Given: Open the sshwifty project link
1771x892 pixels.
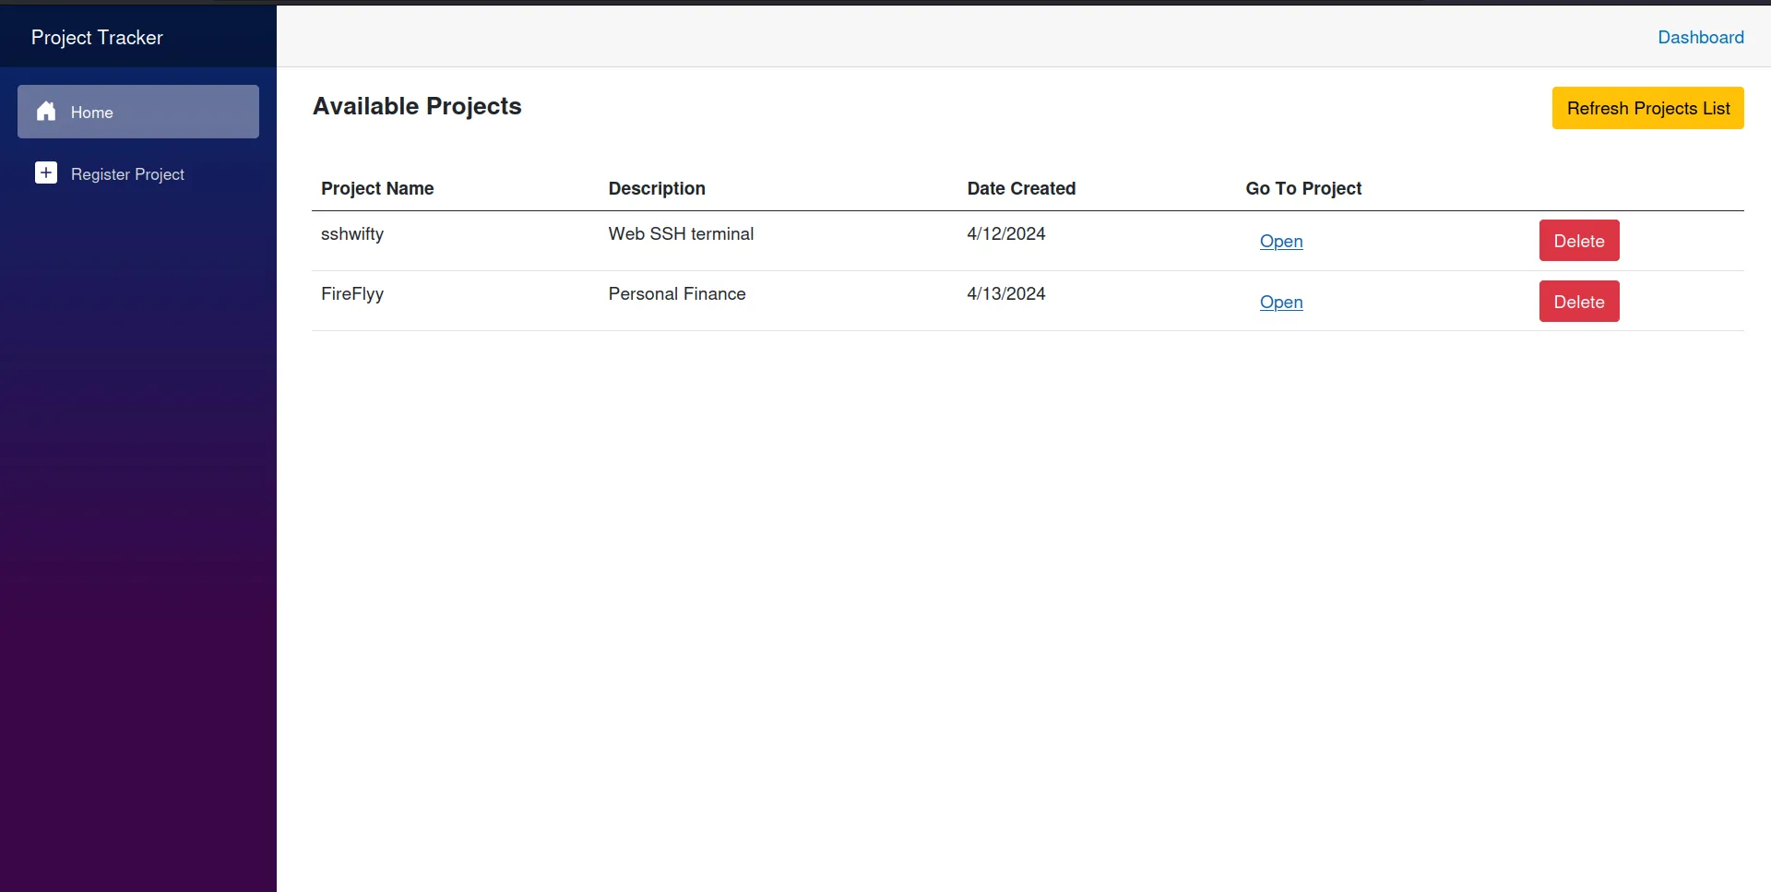Looking at the screenshot, I should 1280,242.
